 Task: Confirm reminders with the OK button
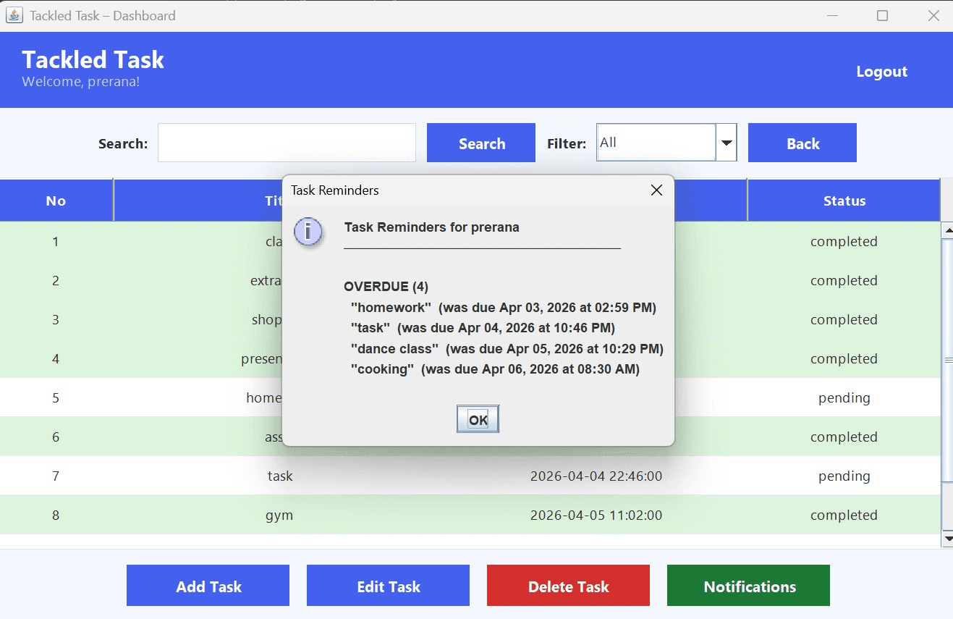478,419
